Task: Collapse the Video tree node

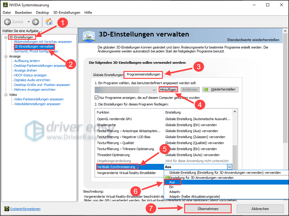Action: pos(6,95)
